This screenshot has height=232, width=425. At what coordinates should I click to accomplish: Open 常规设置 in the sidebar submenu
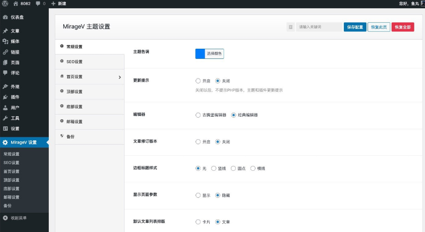(12, 154)
